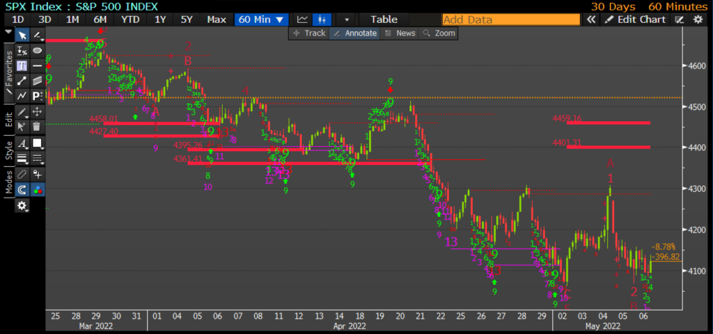Click the add-select cursor tool

click(x=22, y=127)
